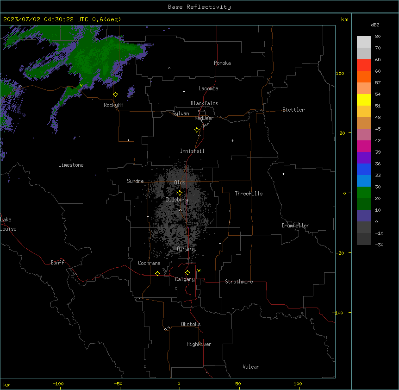This screenshot has width=399, height=390.
Task: Click the Sundre town label
Action: pyautogui.click(x=135, y=181)
